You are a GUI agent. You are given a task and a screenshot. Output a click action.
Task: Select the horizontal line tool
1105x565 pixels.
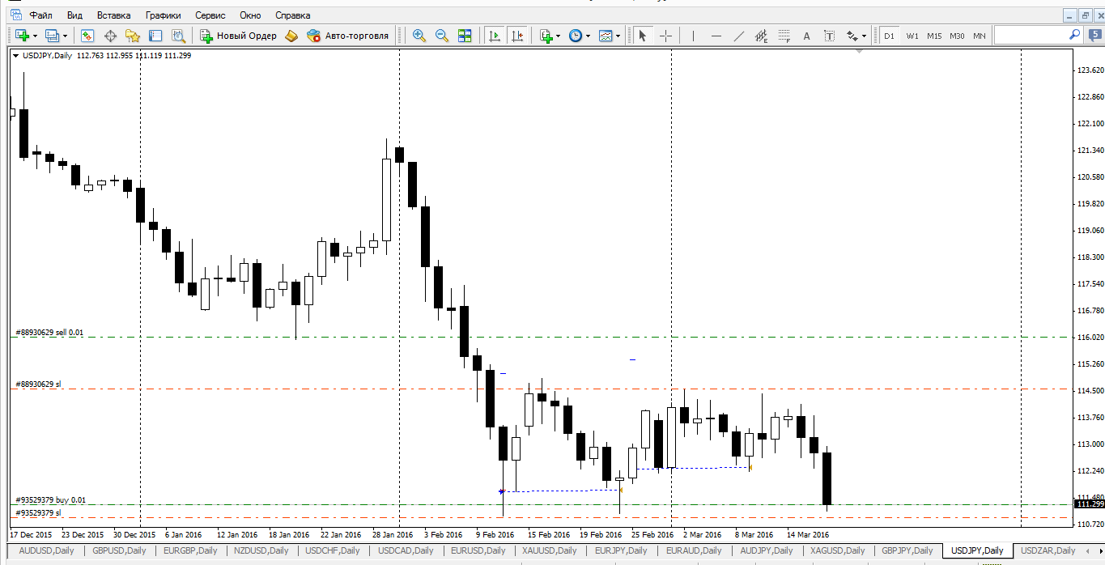716,36
